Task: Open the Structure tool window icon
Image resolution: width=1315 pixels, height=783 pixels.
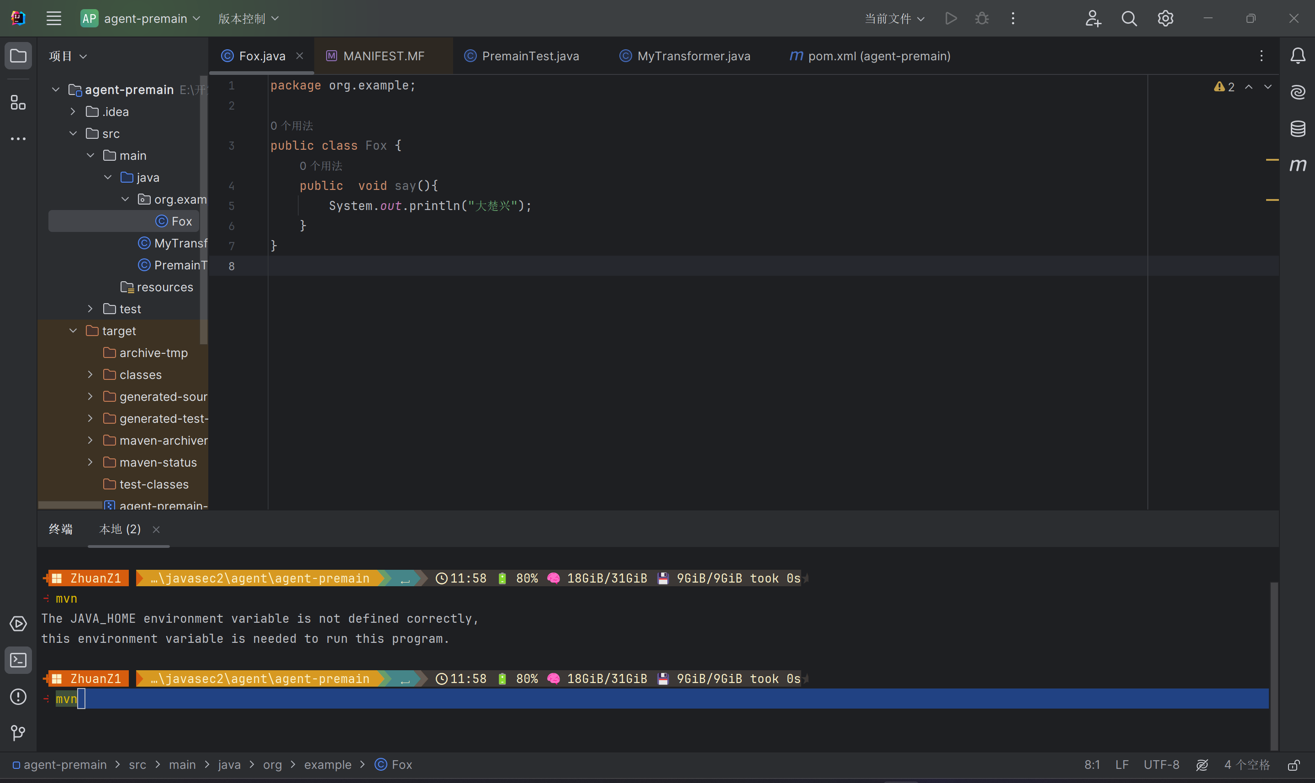Action: (x=18, y=102)
